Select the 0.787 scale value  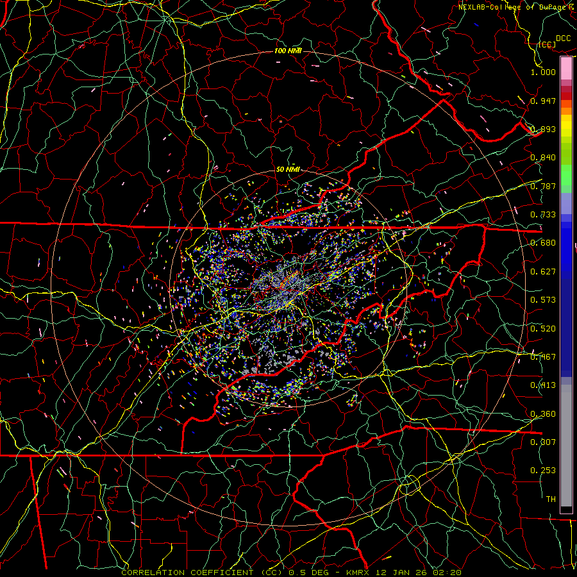point(543,186)
